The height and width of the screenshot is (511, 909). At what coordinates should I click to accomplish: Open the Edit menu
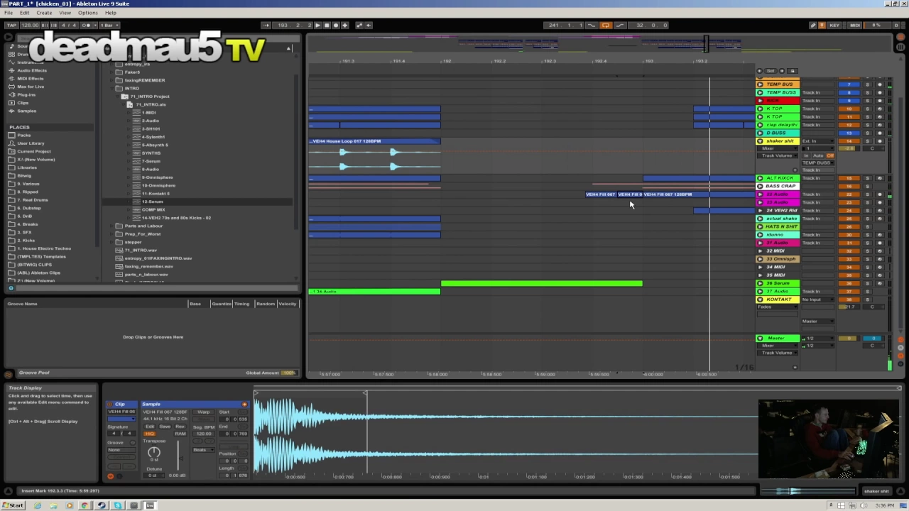(x=25, y=13)
